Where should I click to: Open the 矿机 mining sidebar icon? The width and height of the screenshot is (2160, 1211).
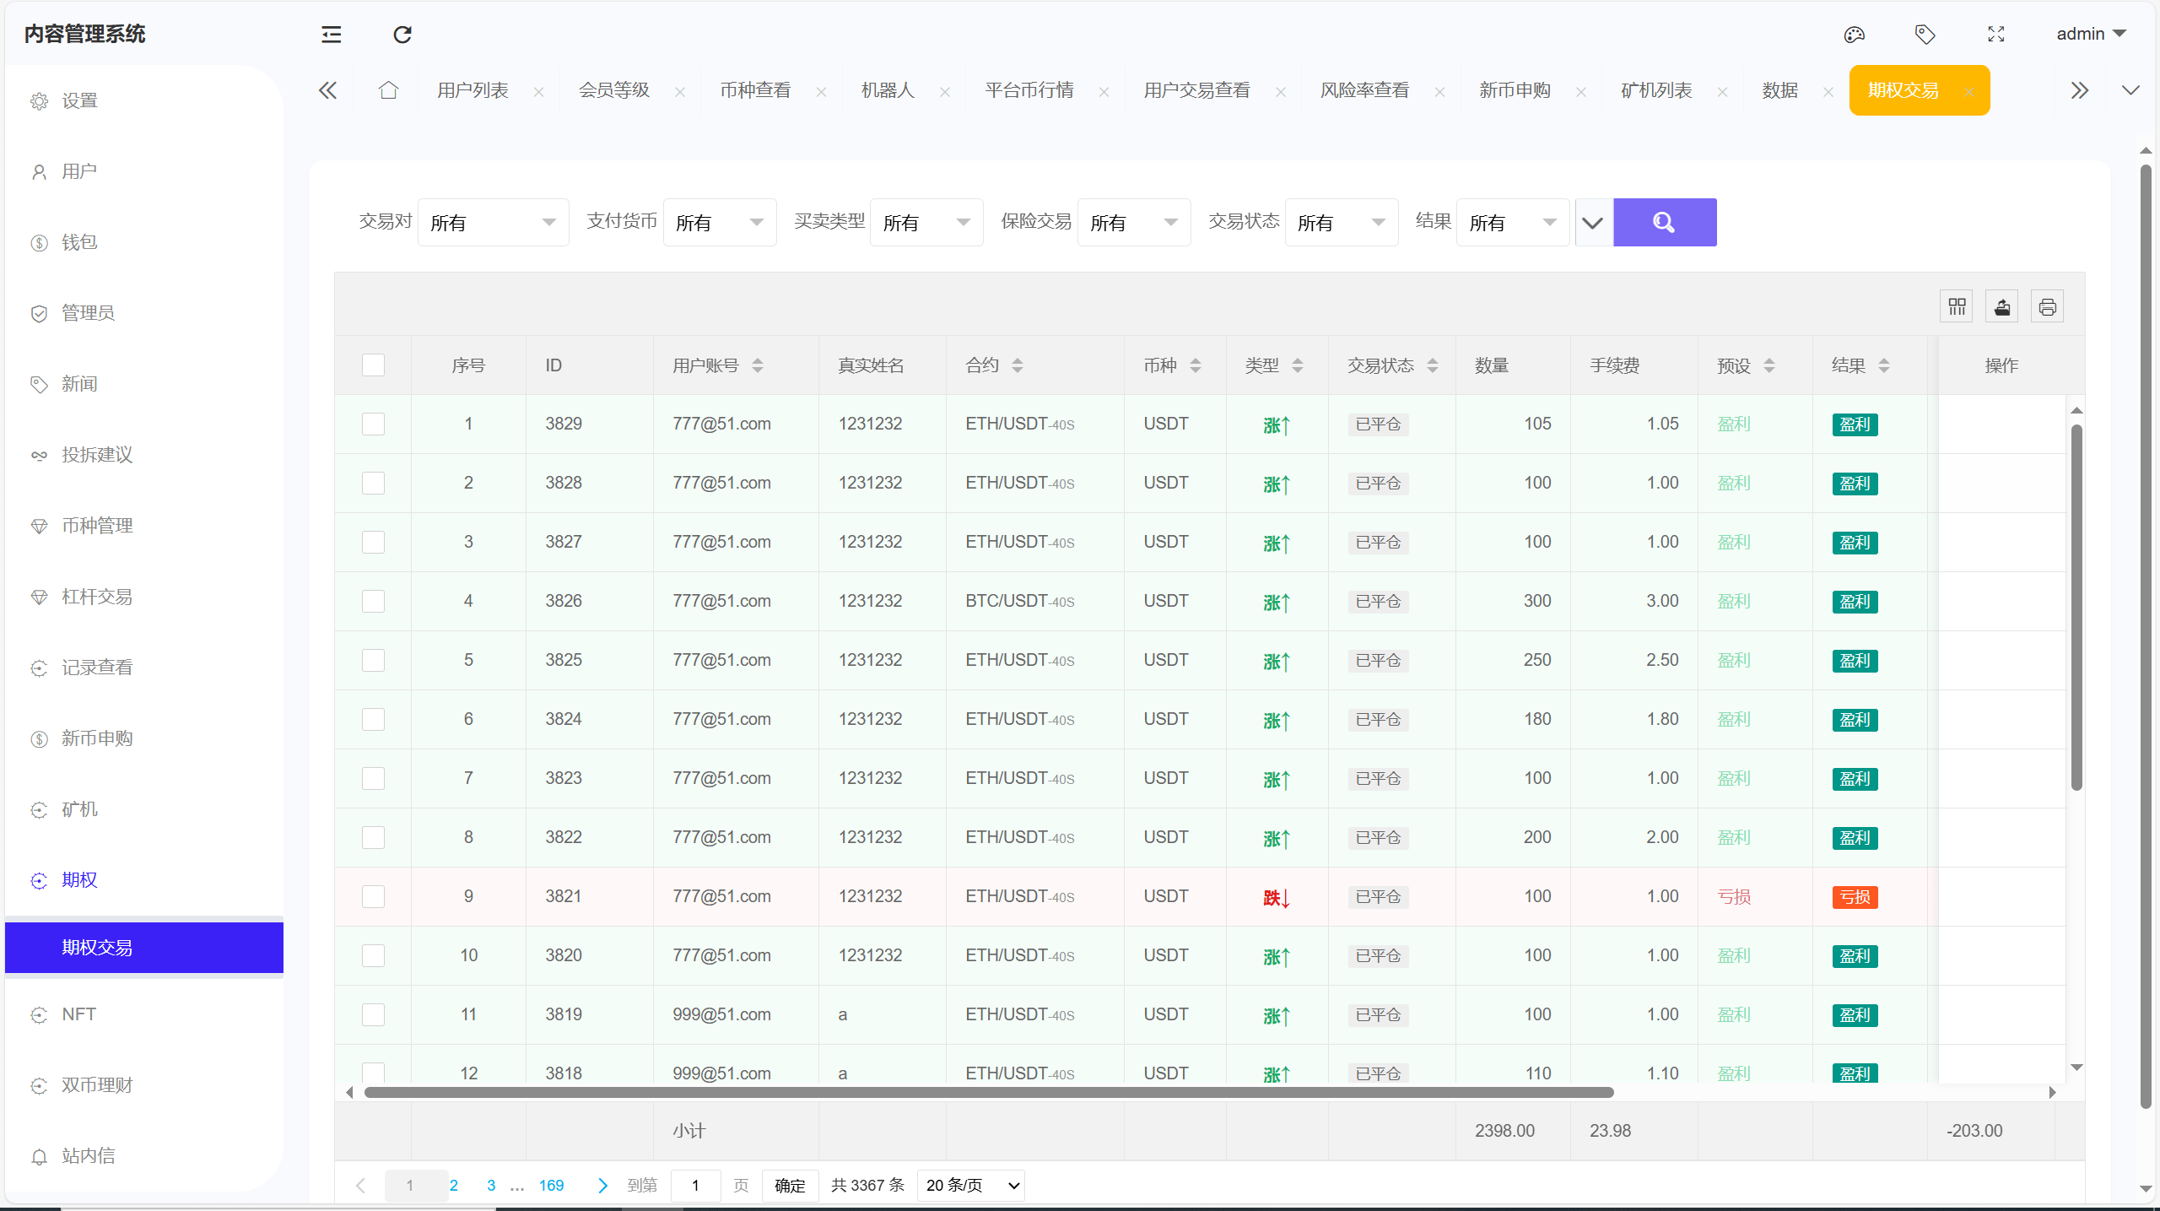[39, 810]
